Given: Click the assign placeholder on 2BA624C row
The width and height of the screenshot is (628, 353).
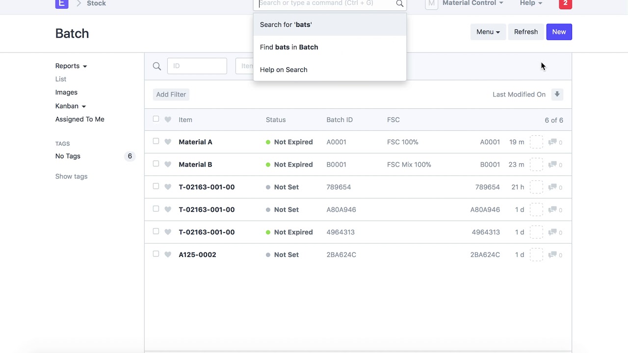Looking at the screenshot, I should 536,255.
